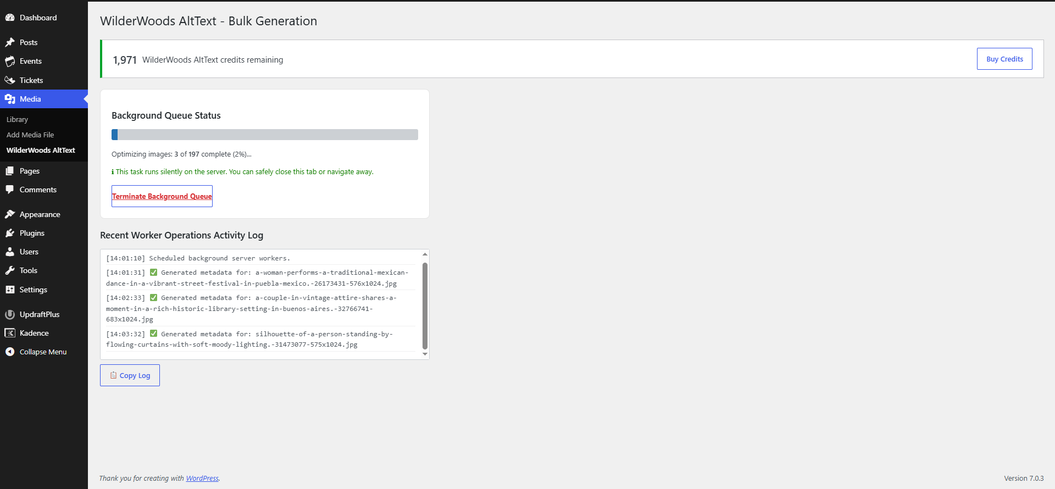This screenshot has width=1055, height=489.
Task: Follow the WordPress footer link
Action: click(202, 479)
